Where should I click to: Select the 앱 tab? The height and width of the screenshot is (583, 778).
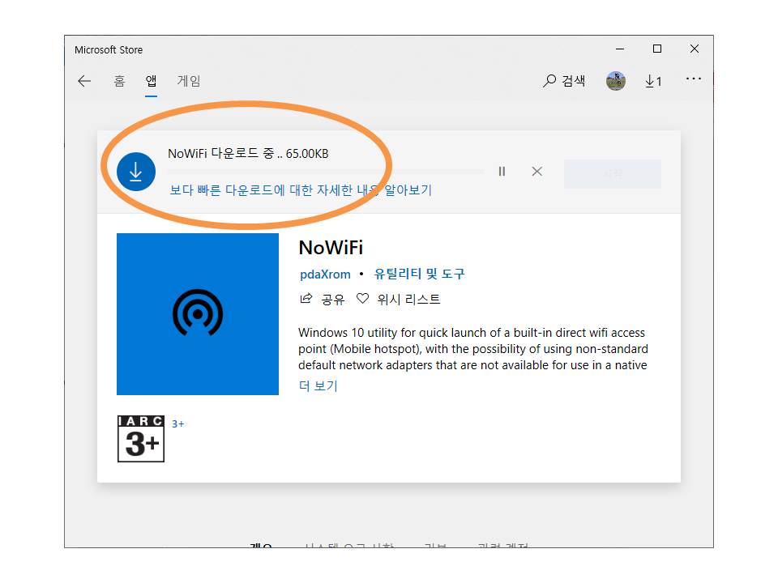tap(151, 81)
